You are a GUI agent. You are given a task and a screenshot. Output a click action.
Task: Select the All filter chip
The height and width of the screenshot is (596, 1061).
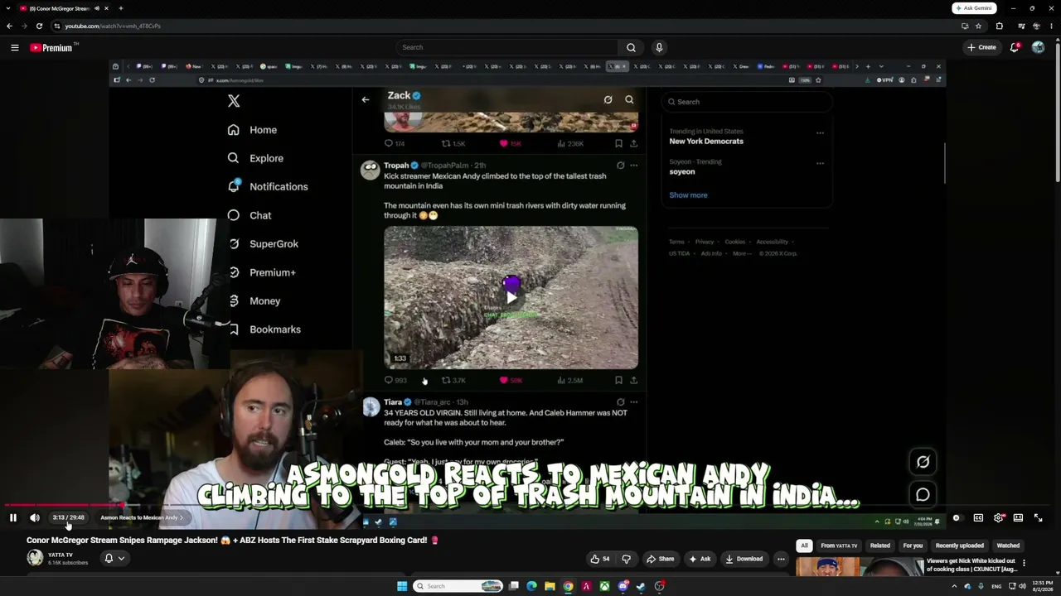tap(804, 546)
